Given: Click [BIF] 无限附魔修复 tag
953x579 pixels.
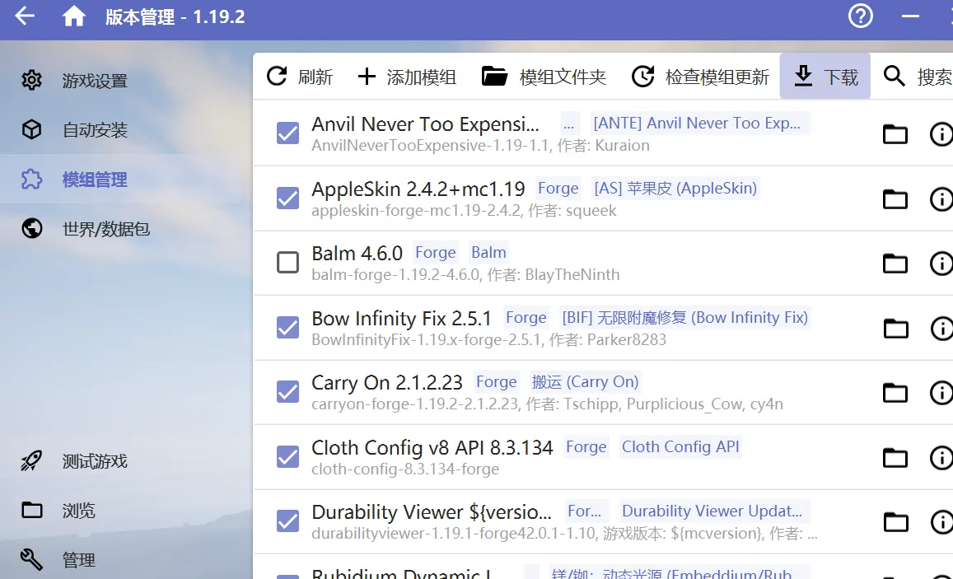Looking at the screenshot, I should tap(685, 317).
